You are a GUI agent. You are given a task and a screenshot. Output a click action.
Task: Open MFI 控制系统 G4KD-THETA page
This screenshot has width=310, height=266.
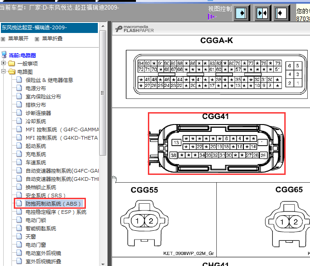coord(62,138)
